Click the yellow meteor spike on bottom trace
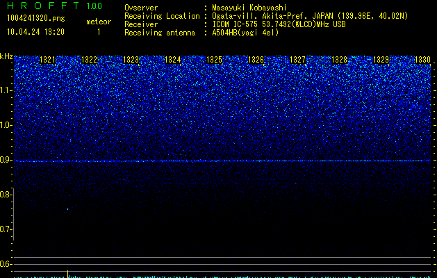The width and height of the screenshot is (437, 278). [x=67, y=274]
